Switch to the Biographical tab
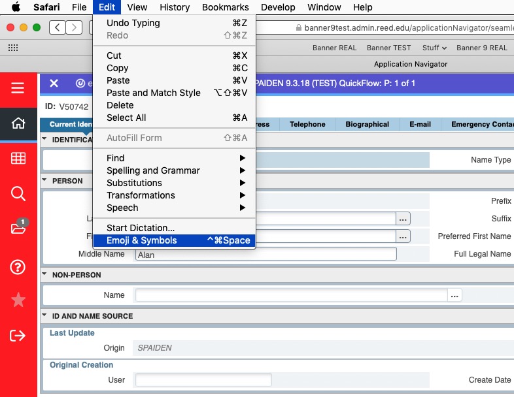514x397 pixels. point(367,124)
